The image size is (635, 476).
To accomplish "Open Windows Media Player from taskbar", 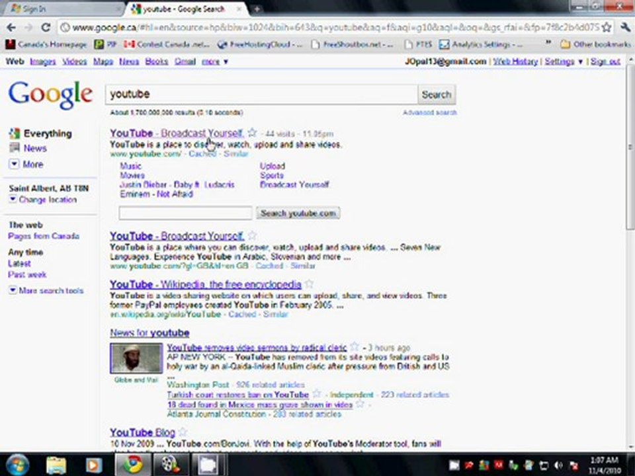I will (93, 465).
